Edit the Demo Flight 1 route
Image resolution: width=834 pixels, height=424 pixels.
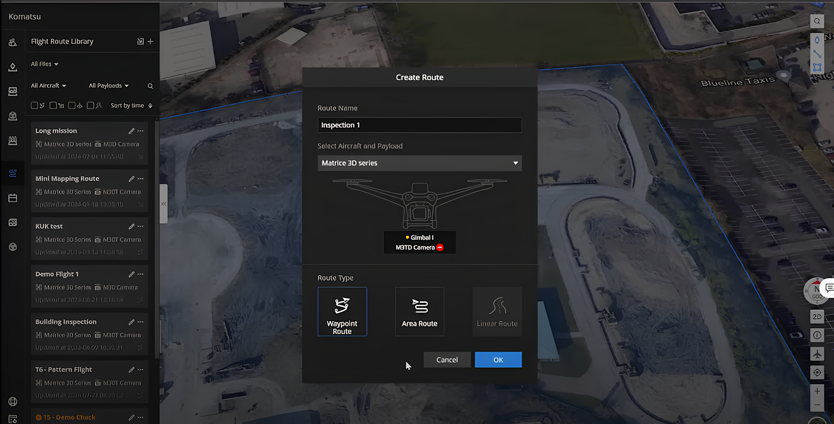click(x=131, y=274)
